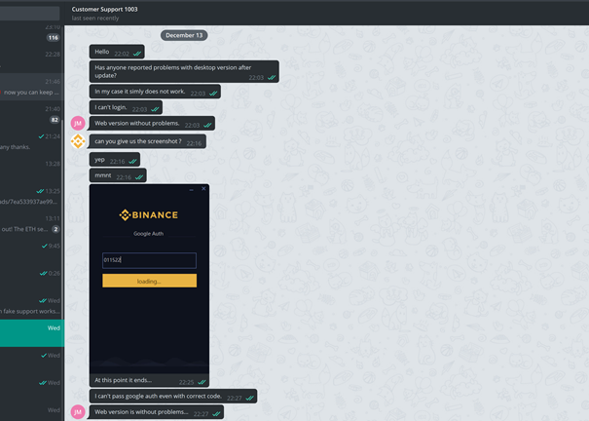Select the 'Hello' message bubble
This screenshot has height=421, width=589.
tap(117, 52)
